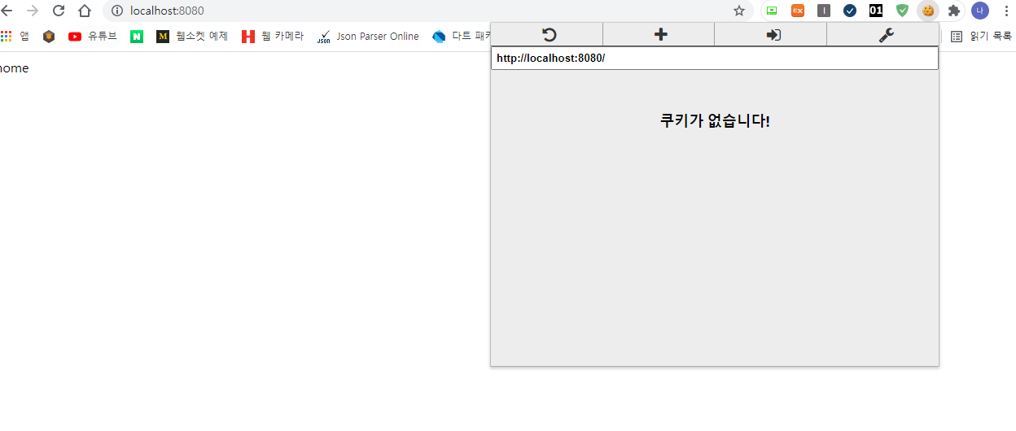The width and height of the screenshot is (1016, 431).
Task: Open the Chrome profile avatar
Action: click(980, 11)
